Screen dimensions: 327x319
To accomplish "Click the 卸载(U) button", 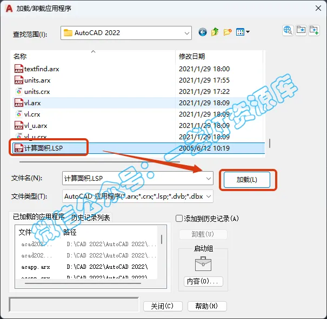I will [x=203, y=234].
